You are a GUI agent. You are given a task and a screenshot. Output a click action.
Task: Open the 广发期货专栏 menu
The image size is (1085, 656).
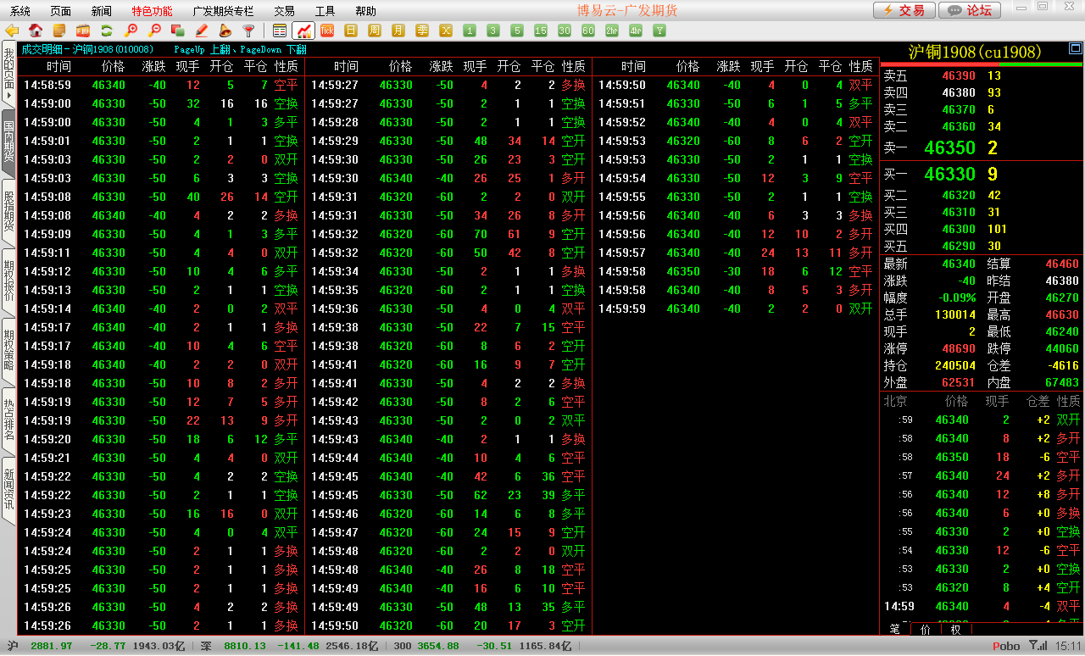point(223,11)
